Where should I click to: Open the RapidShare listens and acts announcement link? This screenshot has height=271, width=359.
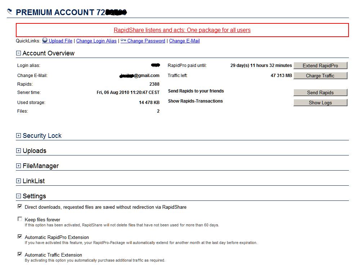click(182, 30)
